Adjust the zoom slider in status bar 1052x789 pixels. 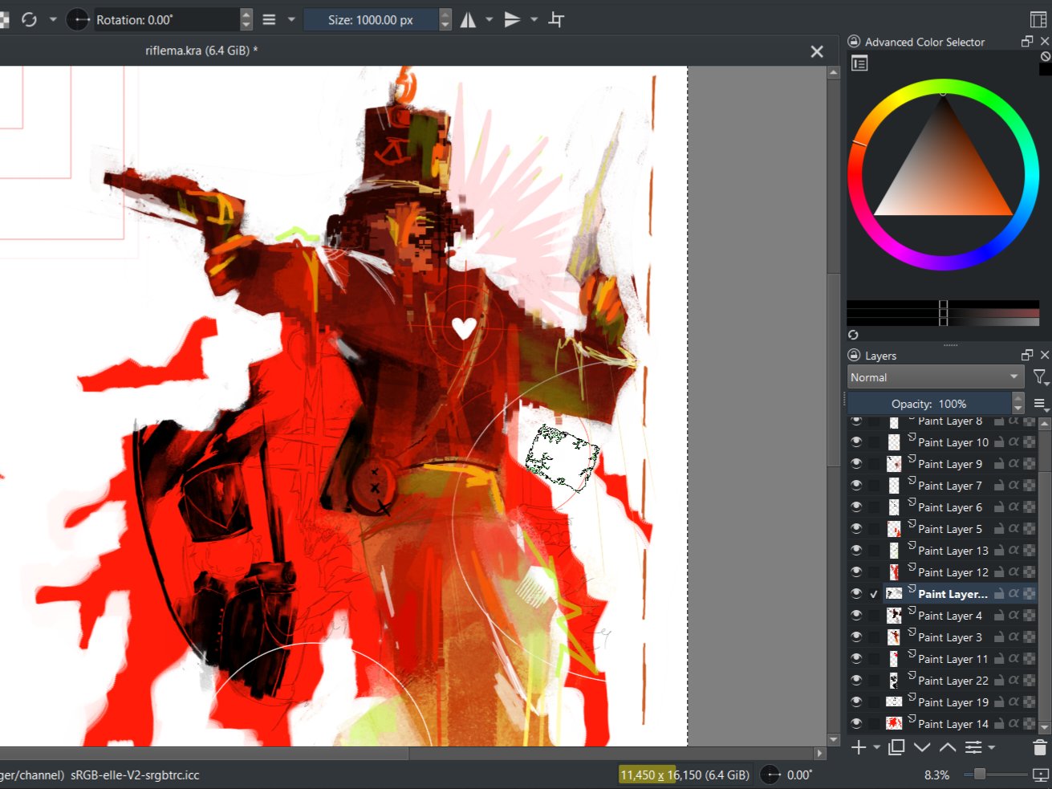(980, 775)
